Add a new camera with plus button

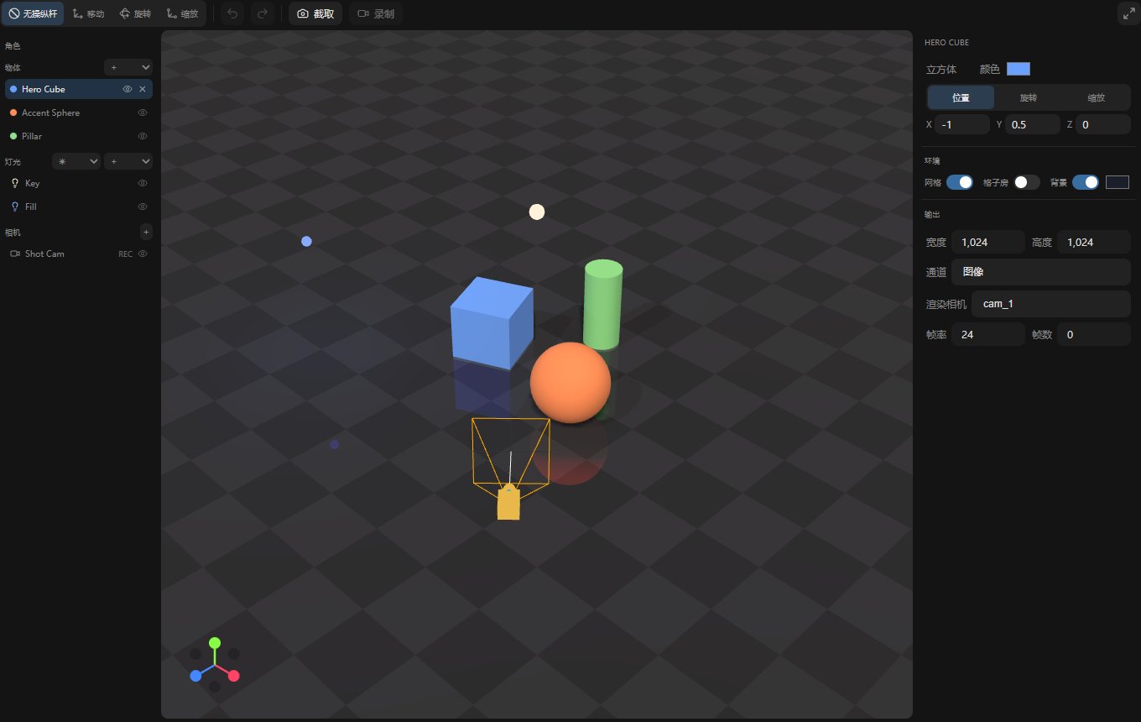coord(146,232)
